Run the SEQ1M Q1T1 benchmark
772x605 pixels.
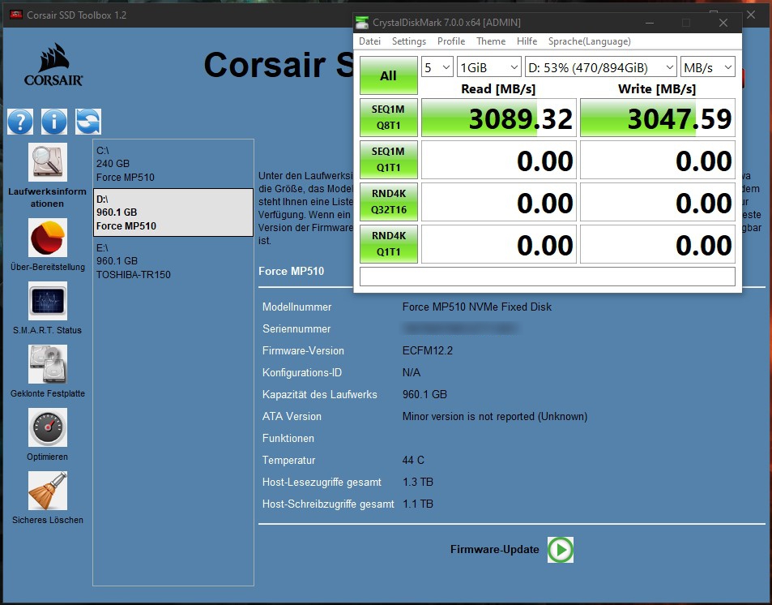pos(389,160)
